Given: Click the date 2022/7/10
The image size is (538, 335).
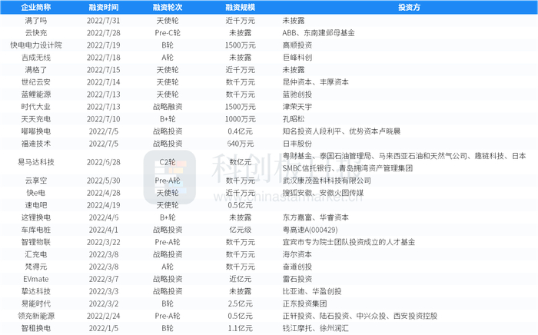Looking at the screenshot, I should coord(103,119).
